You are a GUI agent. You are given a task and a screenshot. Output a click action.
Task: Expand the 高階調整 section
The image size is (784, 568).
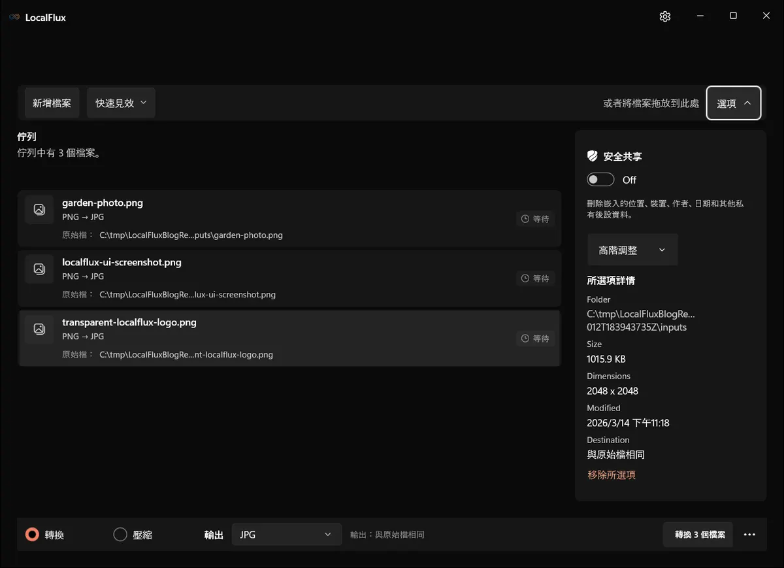pyautogui.click(x=632, y=250)
